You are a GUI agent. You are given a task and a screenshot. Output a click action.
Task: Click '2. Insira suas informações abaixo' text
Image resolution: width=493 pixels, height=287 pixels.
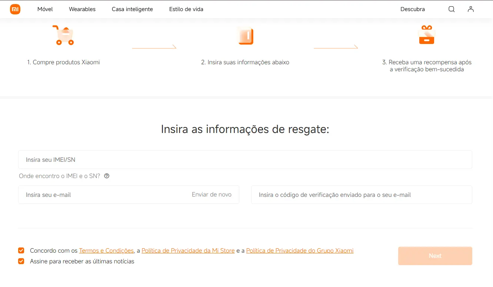(x=245, y=62)
